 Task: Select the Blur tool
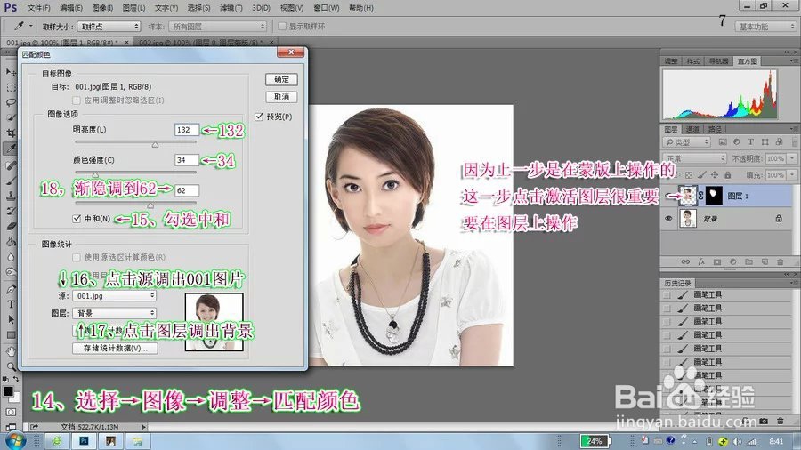coord(10,257)
